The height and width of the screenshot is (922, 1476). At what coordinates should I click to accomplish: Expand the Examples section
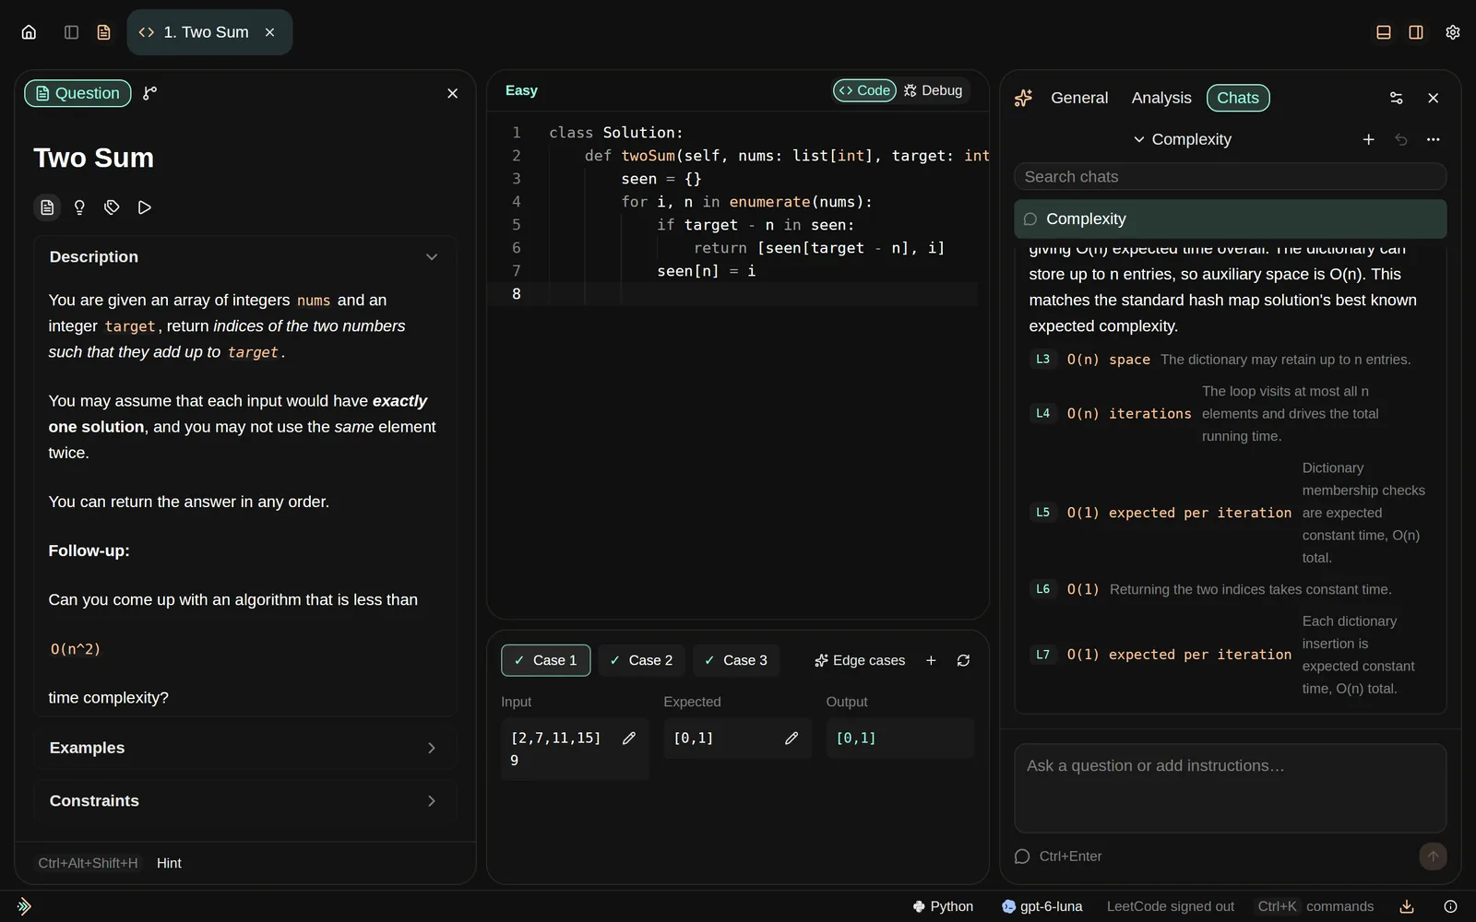245,748
